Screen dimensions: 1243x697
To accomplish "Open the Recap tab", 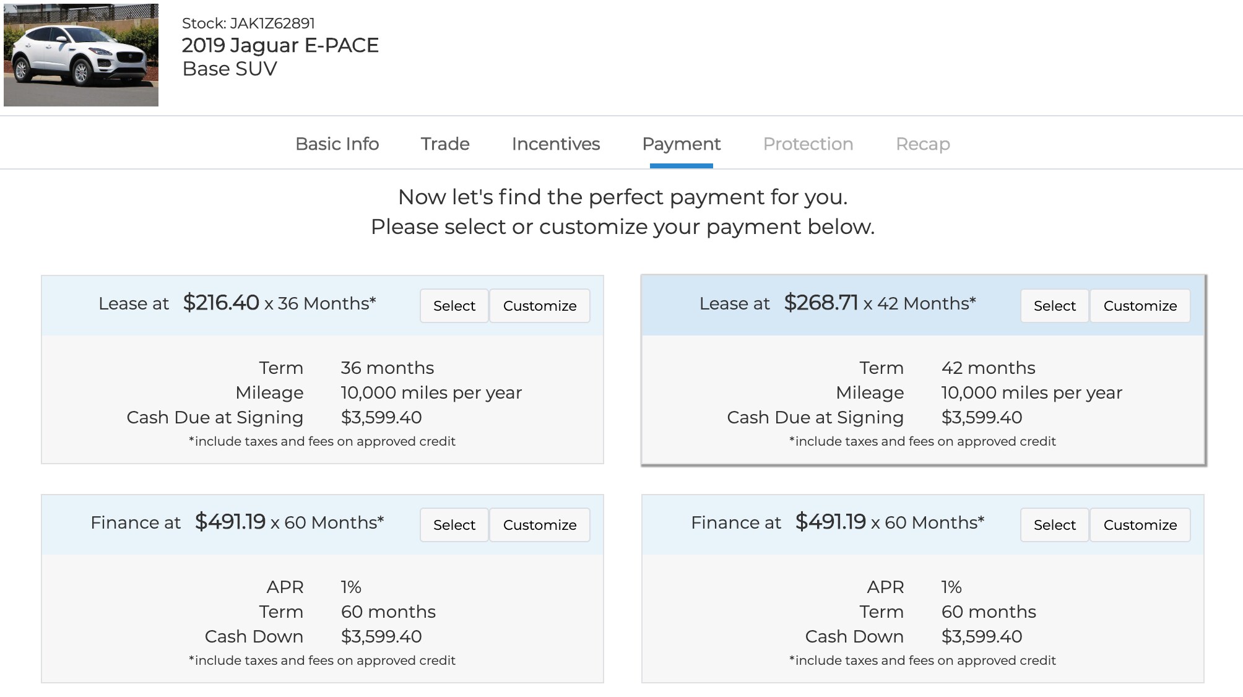I will coord(922,144).
